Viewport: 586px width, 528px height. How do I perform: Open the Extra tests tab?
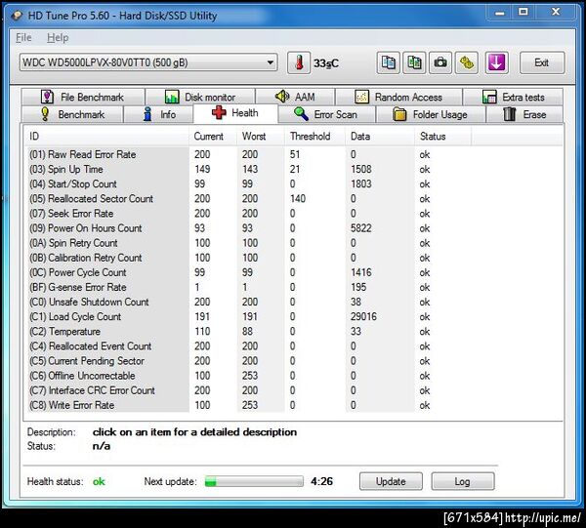[x=513, y=97]
